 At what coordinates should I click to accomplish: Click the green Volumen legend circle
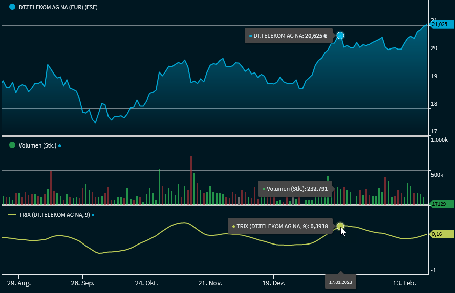(12, 145)
